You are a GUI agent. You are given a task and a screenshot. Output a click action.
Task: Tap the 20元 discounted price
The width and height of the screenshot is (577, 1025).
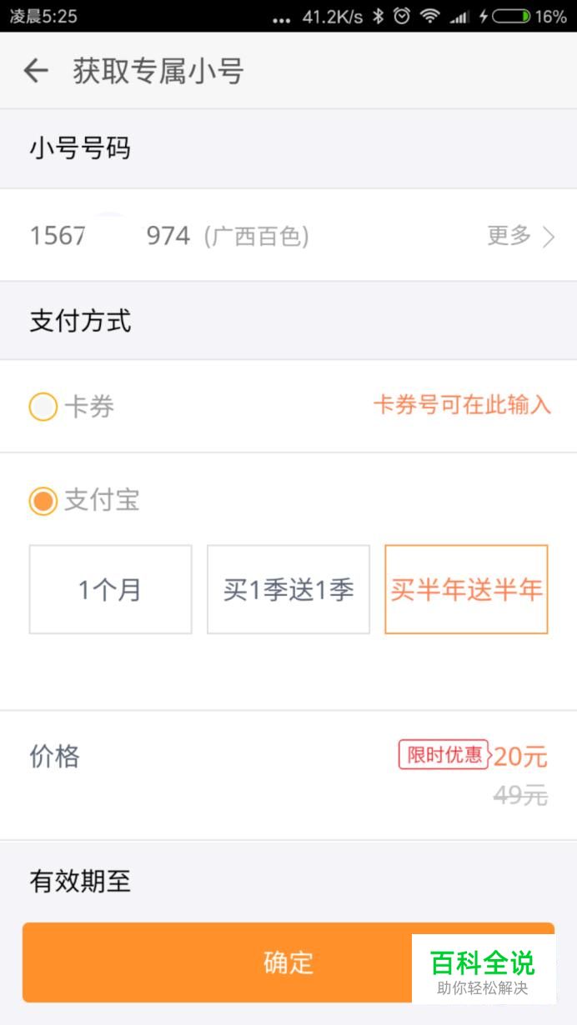[x=520, y=757]
